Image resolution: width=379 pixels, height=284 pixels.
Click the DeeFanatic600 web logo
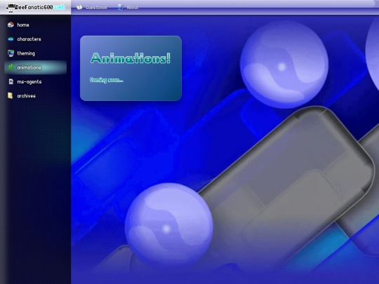pyautogui.click(x=36, y=7)
